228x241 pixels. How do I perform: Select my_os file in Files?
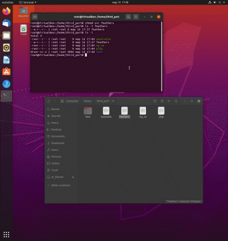tap(143, 112)
